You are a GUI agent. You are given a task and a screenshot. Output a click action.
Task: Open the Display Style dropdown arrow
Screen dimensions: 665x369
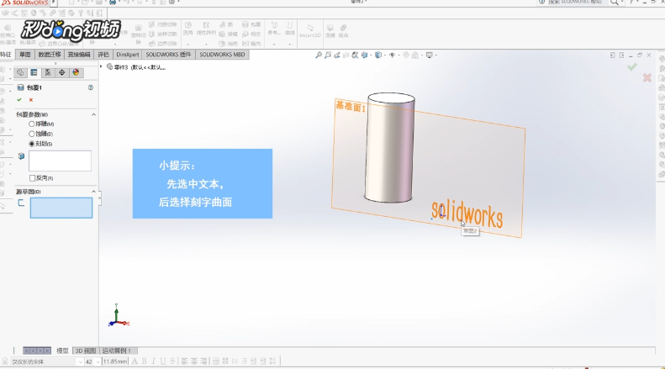[x=384, y=55]
